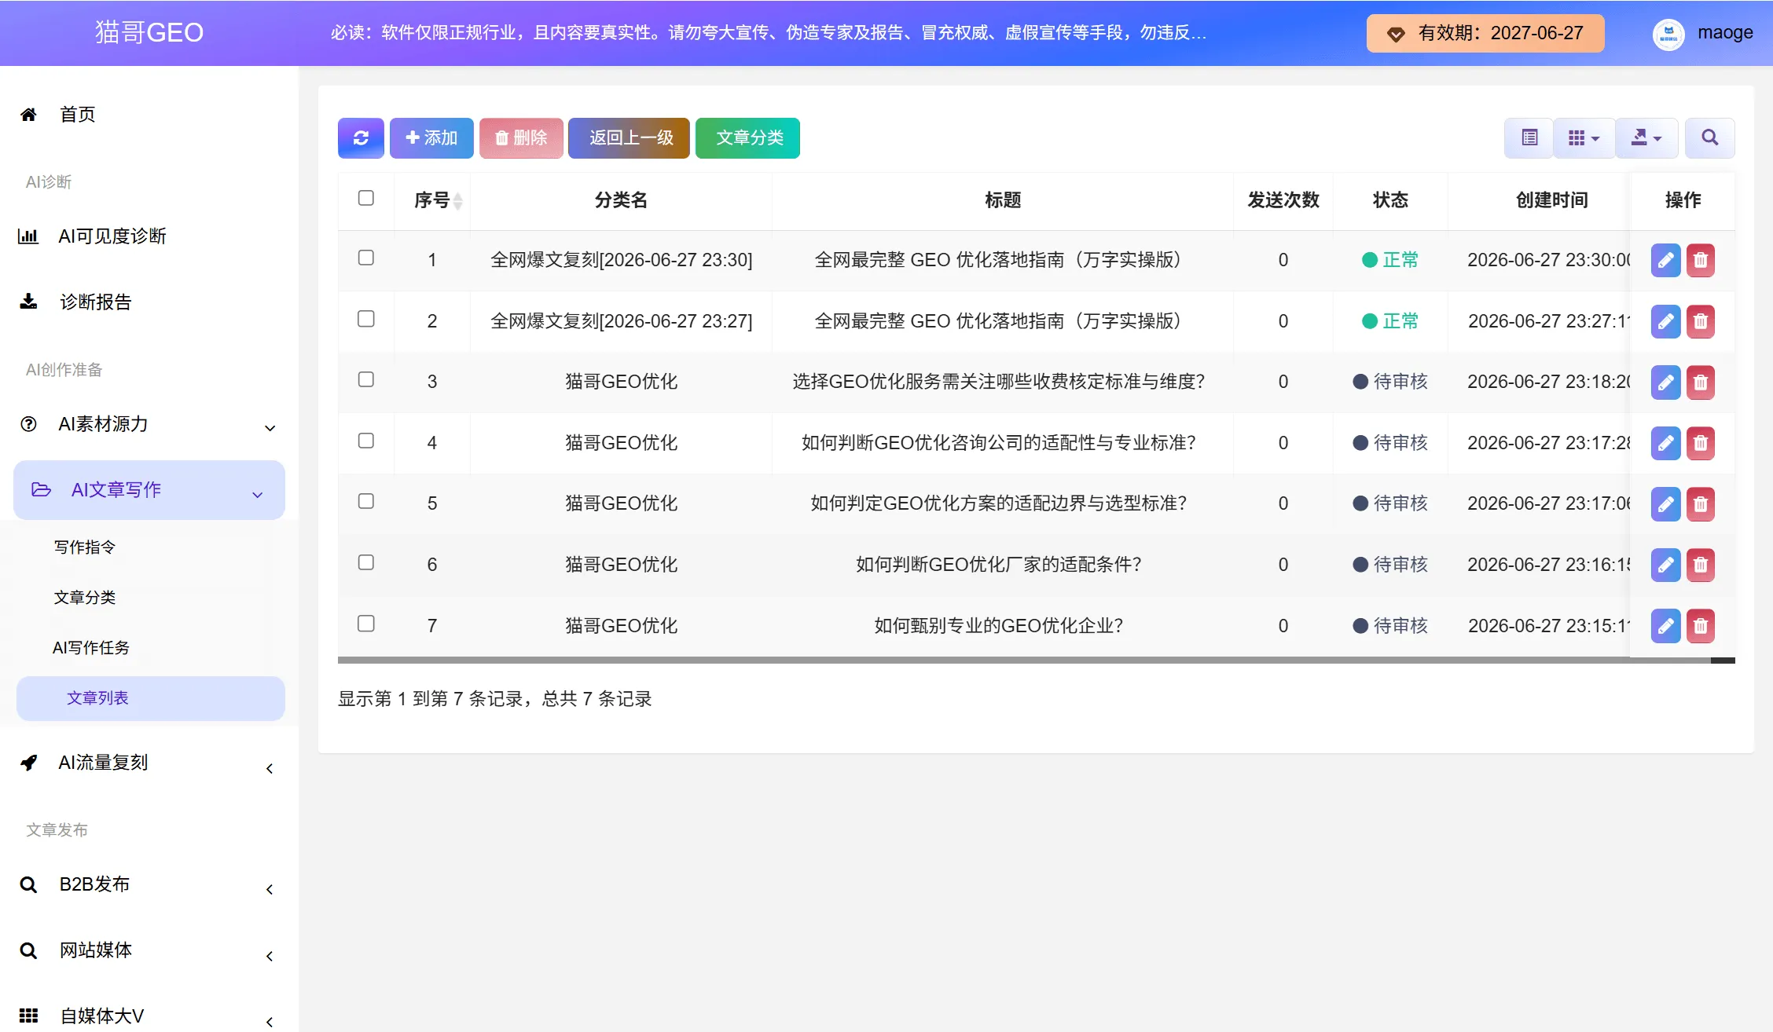Viewport: 1773px width, 1032px height.
Task: Delete row 6 article with trash icon
Action: pos(1700,565)
